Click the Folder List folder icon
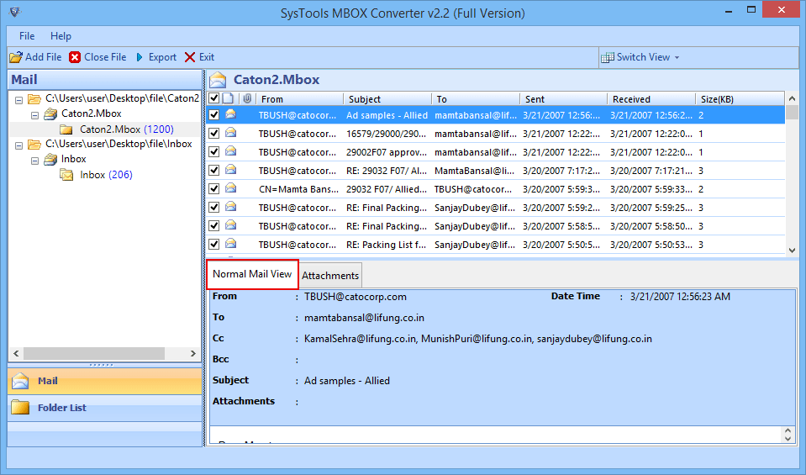This screenshot has height=475, width=806. (20, 407)
